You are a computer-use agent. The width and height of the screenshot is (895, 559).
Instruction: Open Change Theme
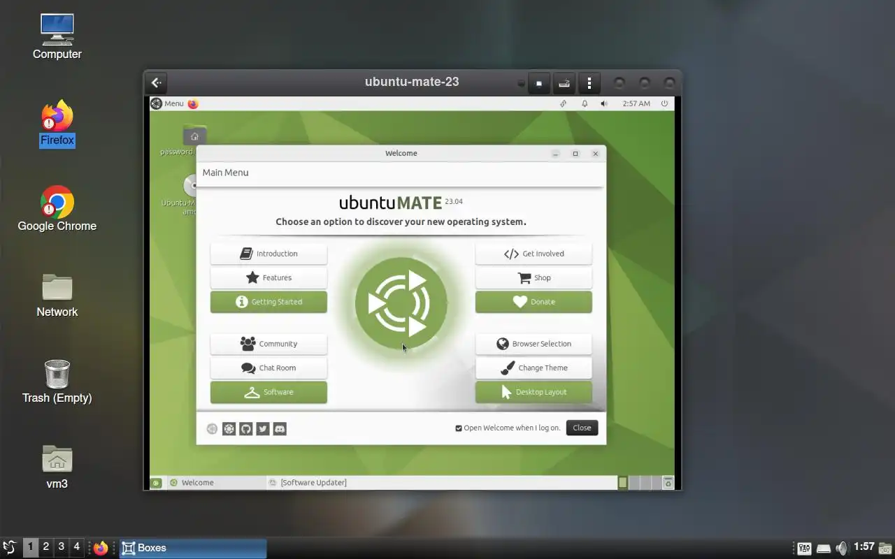(x=534, y=368)
